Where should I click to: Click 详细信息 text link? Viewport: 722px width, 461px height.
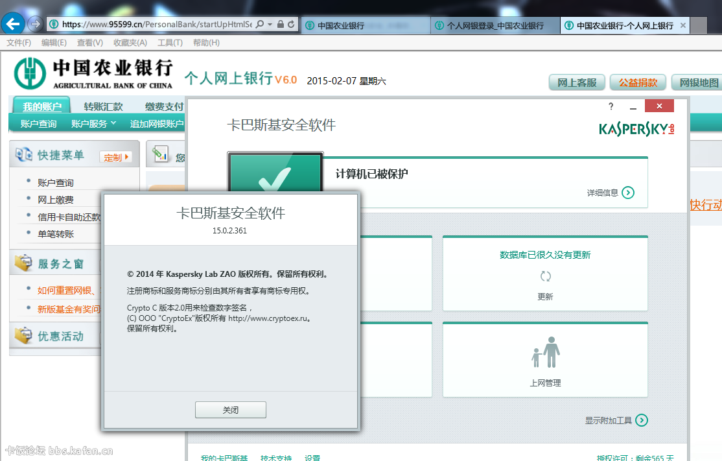coord(602,193)
